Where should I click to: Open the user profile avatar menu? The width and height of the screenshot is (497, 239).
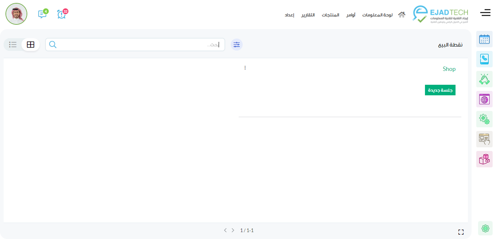[16, 14]
